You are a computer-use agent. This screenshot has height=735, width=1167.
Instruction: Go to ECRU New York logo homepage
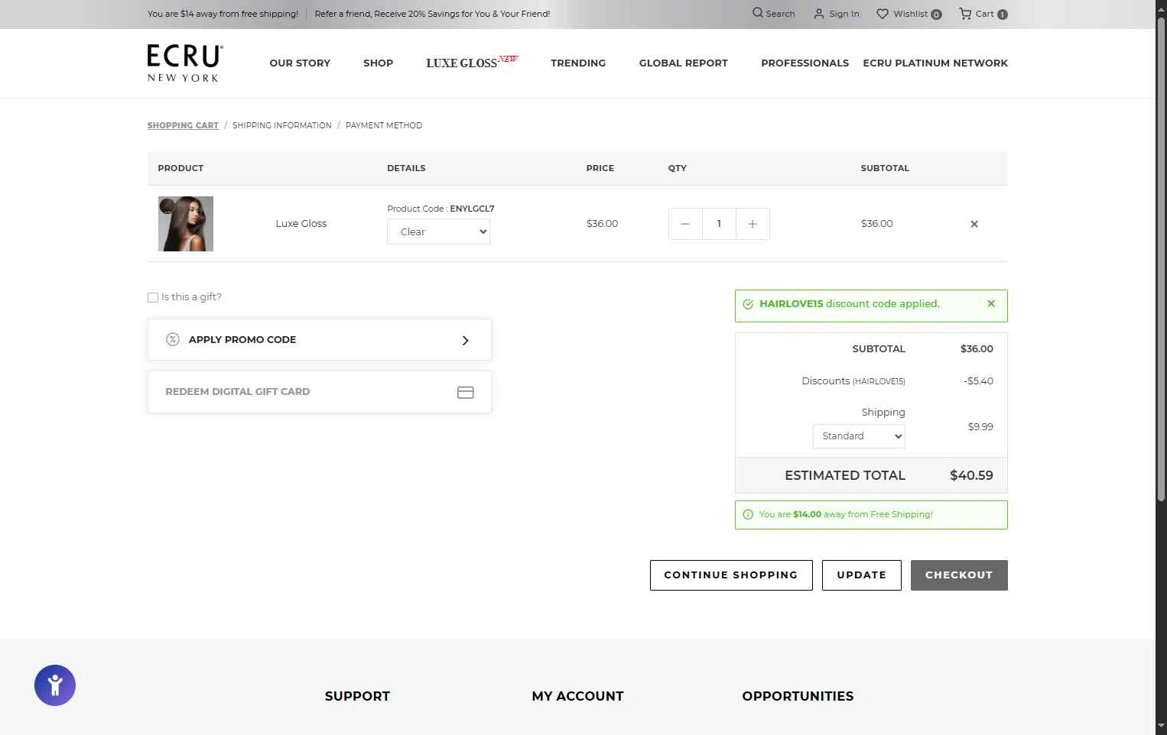tap(185, 63)
